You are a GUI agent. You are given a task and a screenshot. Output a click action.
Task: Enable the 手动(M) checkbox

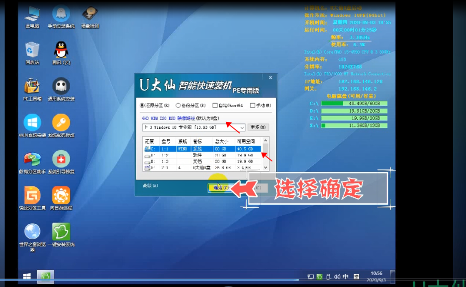pos(252,106)
